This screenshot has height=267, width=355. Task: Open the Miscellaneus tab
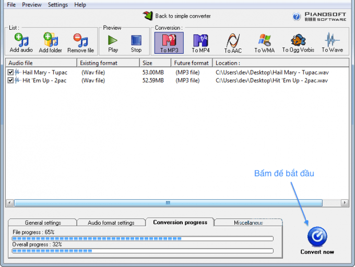(x=249, y=223)
